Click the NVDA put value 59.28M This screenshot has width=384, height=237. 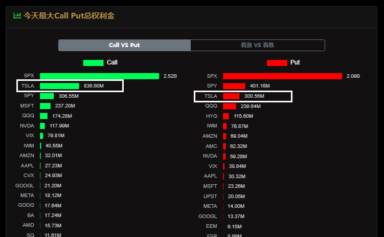(x=238, y=156)
